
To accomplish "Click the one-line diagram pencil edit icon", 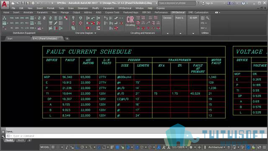I will coord(56,23).
